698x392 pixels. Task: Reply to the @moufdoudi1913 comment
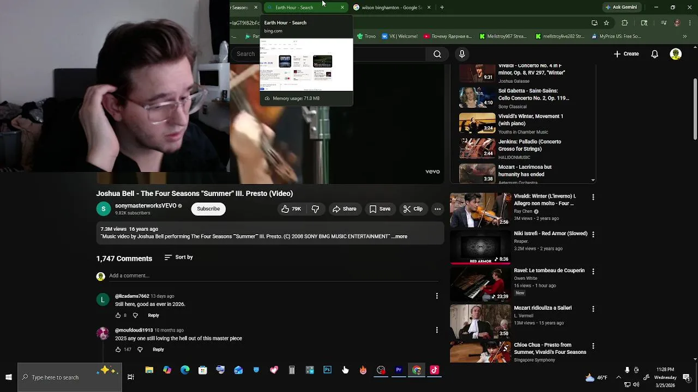tap(158, 350)
